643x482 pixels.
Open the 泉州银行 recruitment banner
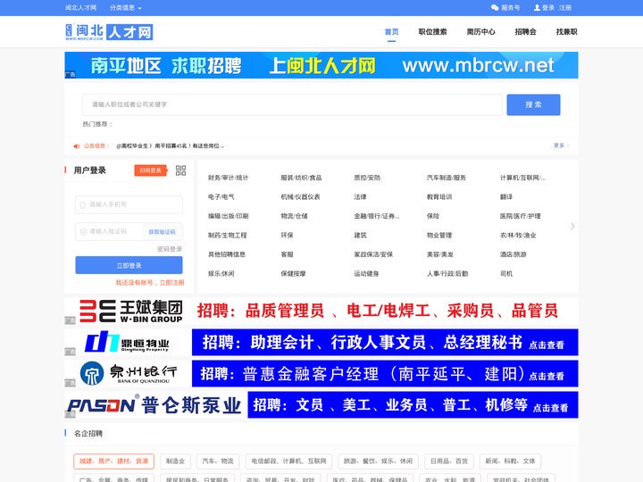coord(321,373)
